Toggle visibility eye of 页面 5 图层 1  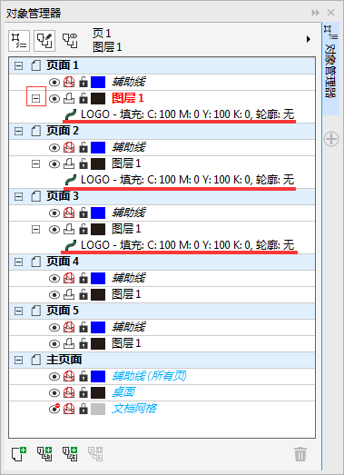tap(54, 344)
